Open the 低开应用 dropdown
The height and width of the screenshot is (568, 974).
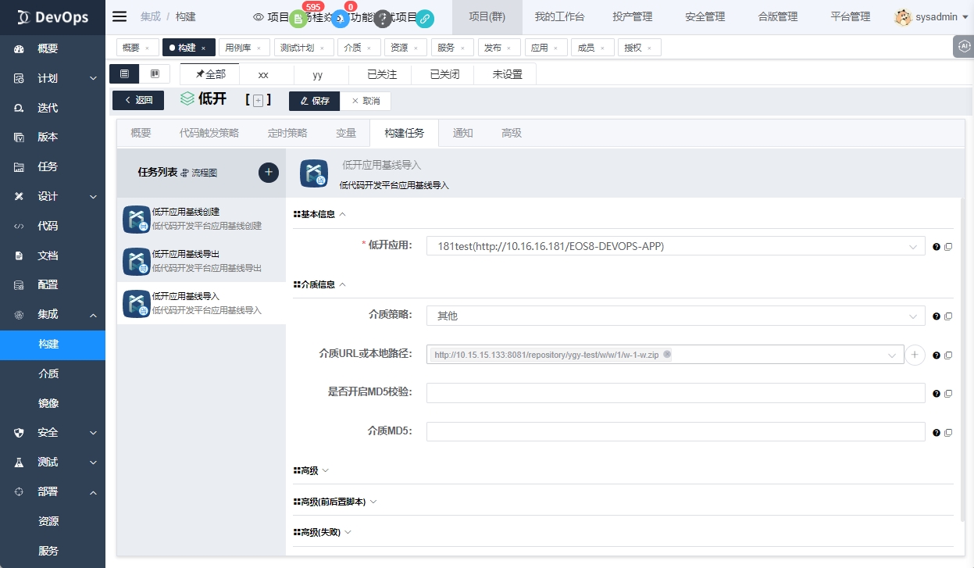pyautogui.click(x=675, y=246)
